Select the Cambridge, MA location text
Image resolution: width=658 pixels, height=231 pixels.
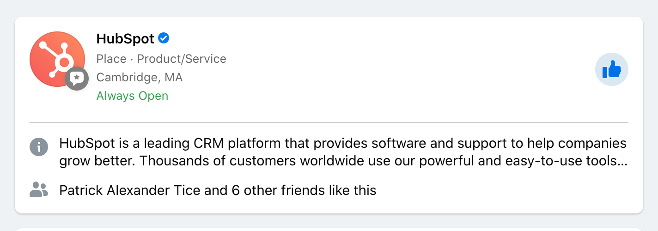140,78
